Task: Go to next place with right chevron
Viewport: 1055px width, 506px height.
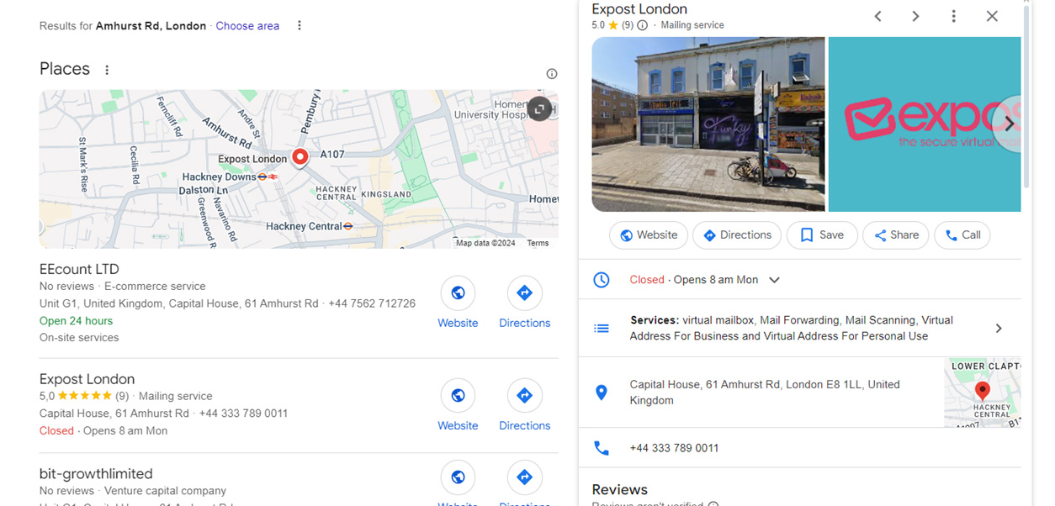Action: coord(915,16)
